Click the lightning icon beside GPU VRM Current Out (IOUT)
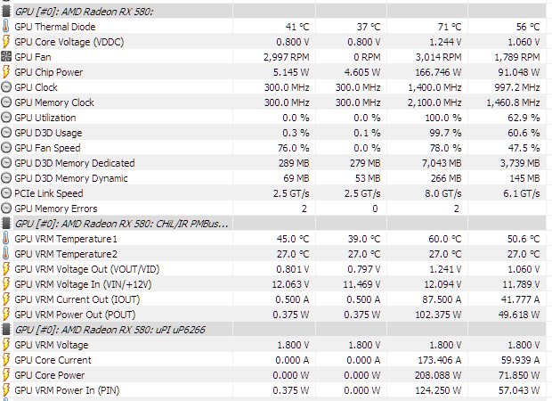The height and width of the screenshot is (401, 552). coord(7,299)
